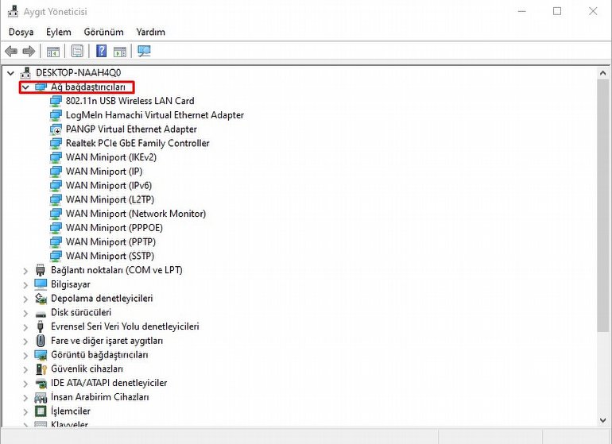Click the Bilgisayar computer icon
Screen dimensions: 612x444
[41, 284]
